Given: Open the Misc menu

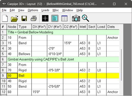Looking at the screenshot, I should [56, 10].
